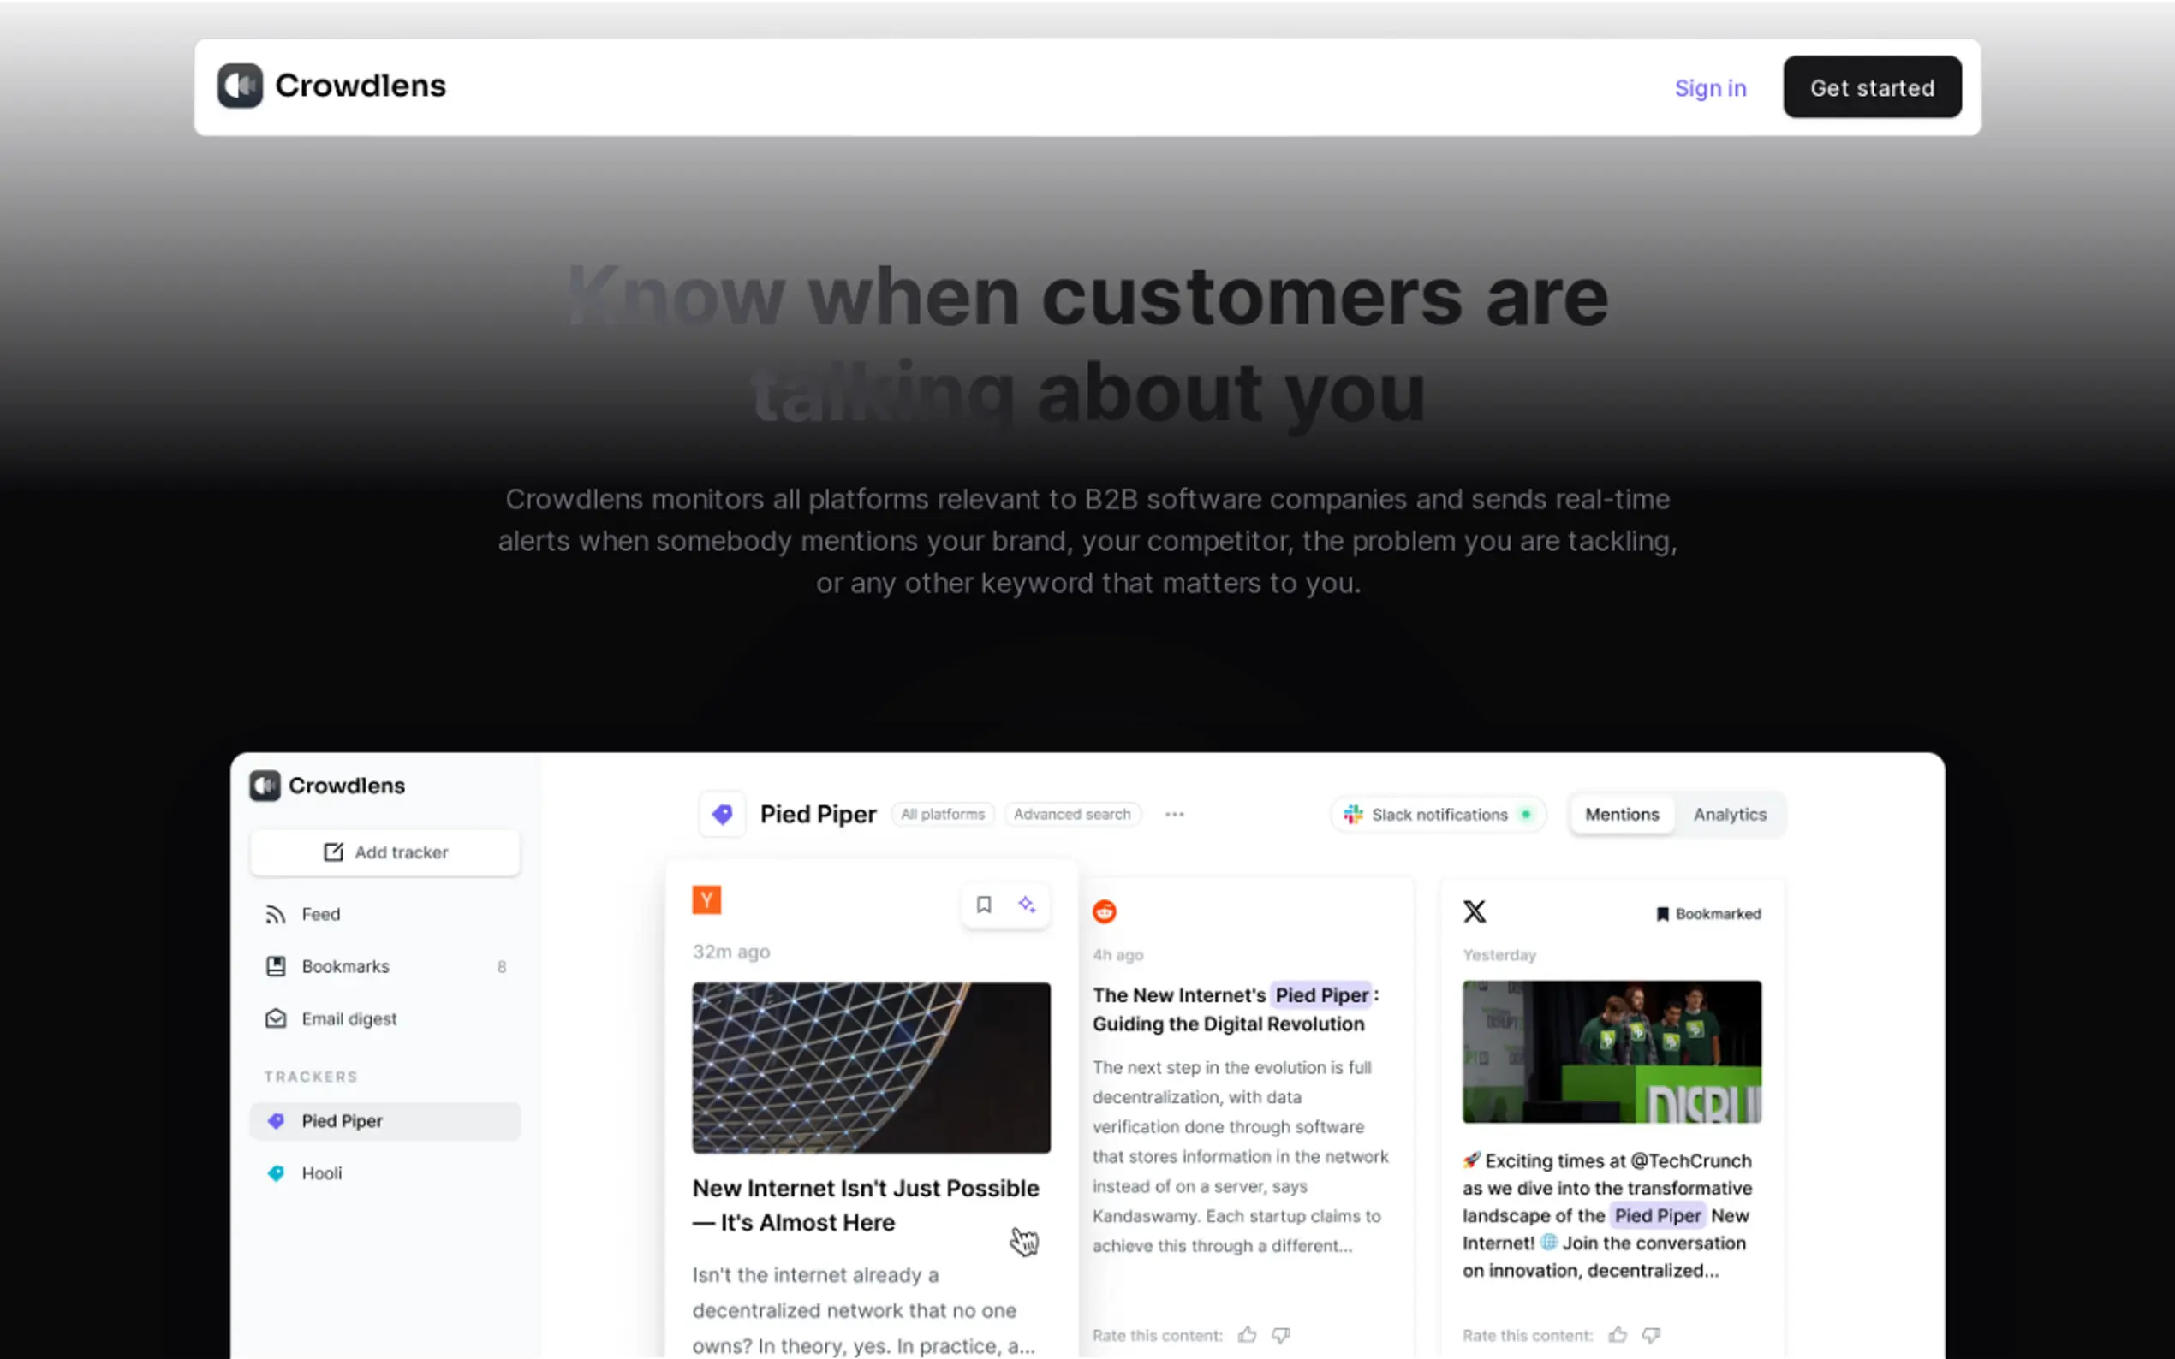Image resolution: width=2175 pixels, height=1359 pixels.
Task: Open the three-dot more options menu
Action: (x=1174, y=815)
